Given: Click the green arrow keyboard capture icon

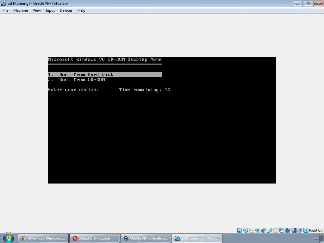Looking at the screenshot, I should coord(306,230).
